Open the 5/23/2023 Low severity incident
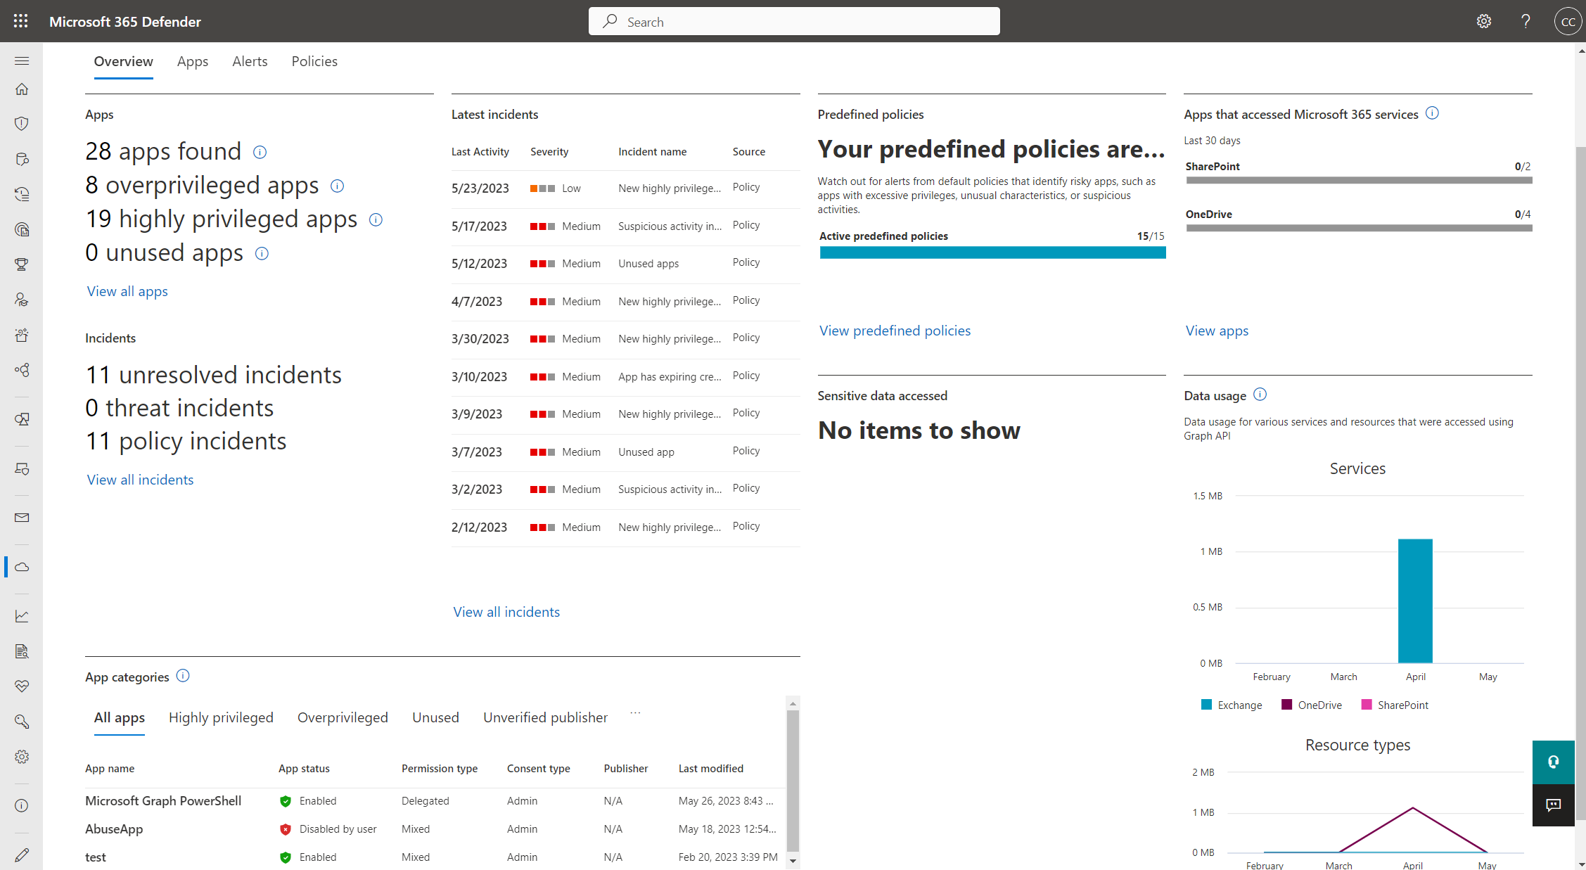Screen dimensions: 1586x870 [625, 188]
